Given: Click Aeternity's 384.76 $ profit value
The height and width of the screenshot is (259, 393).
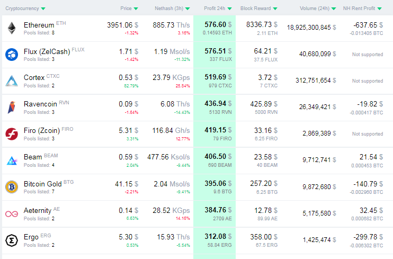Looking at the screenshot, I should pos(218,210).
